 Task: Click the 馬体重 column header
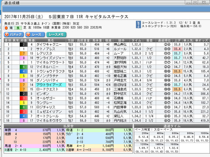[97, 40]
